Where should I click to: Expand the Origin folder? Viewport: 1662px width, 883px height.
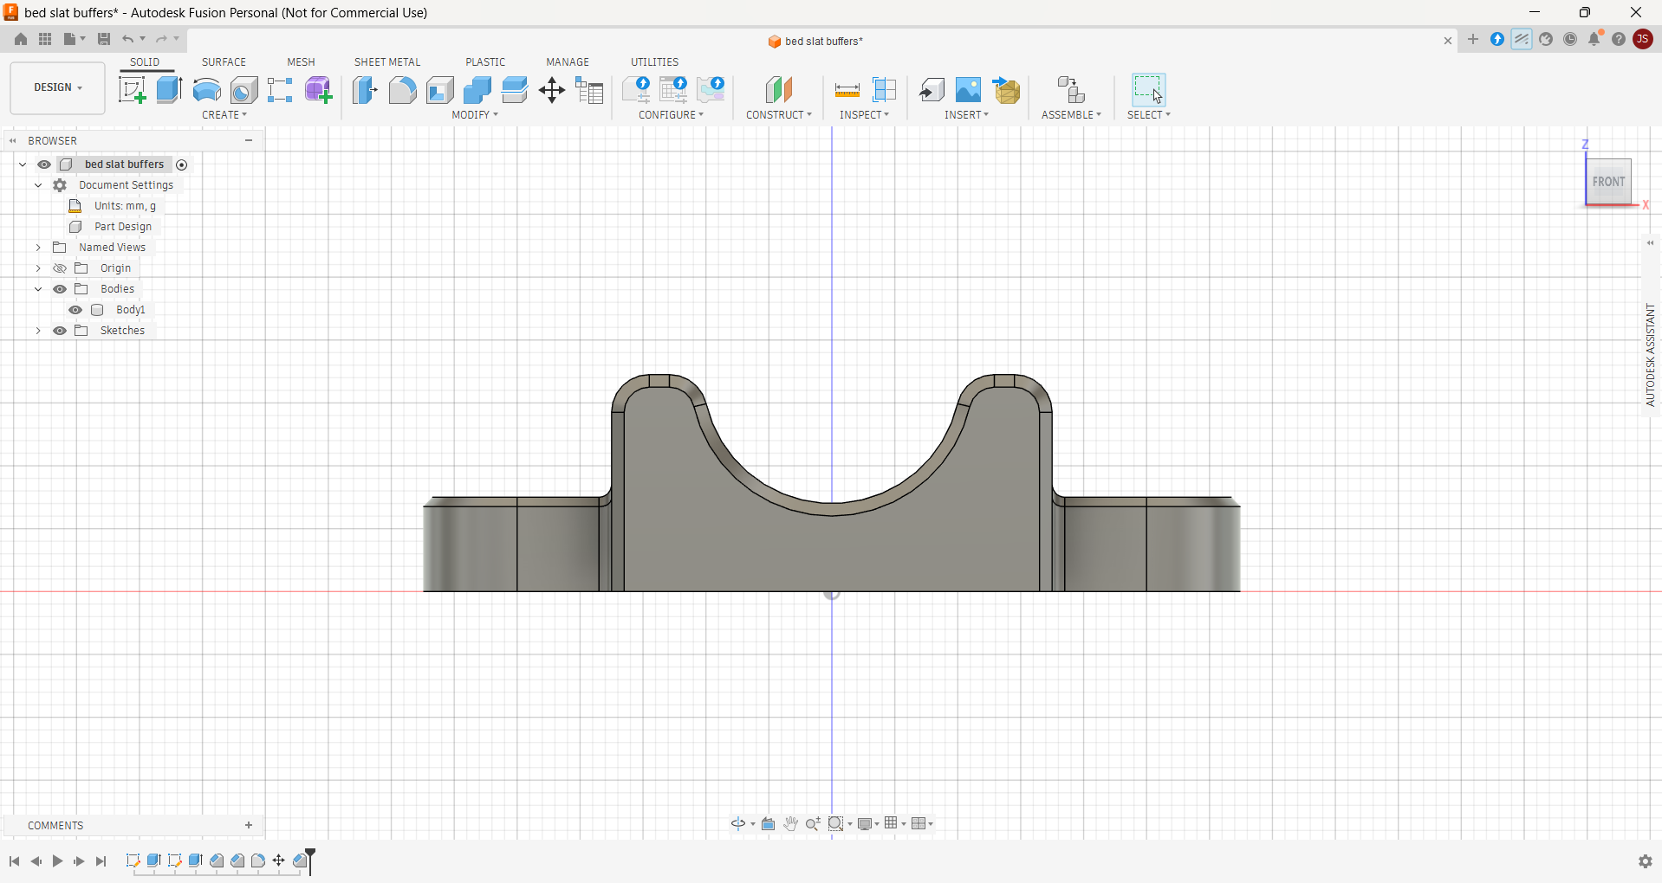click(38, 268)
